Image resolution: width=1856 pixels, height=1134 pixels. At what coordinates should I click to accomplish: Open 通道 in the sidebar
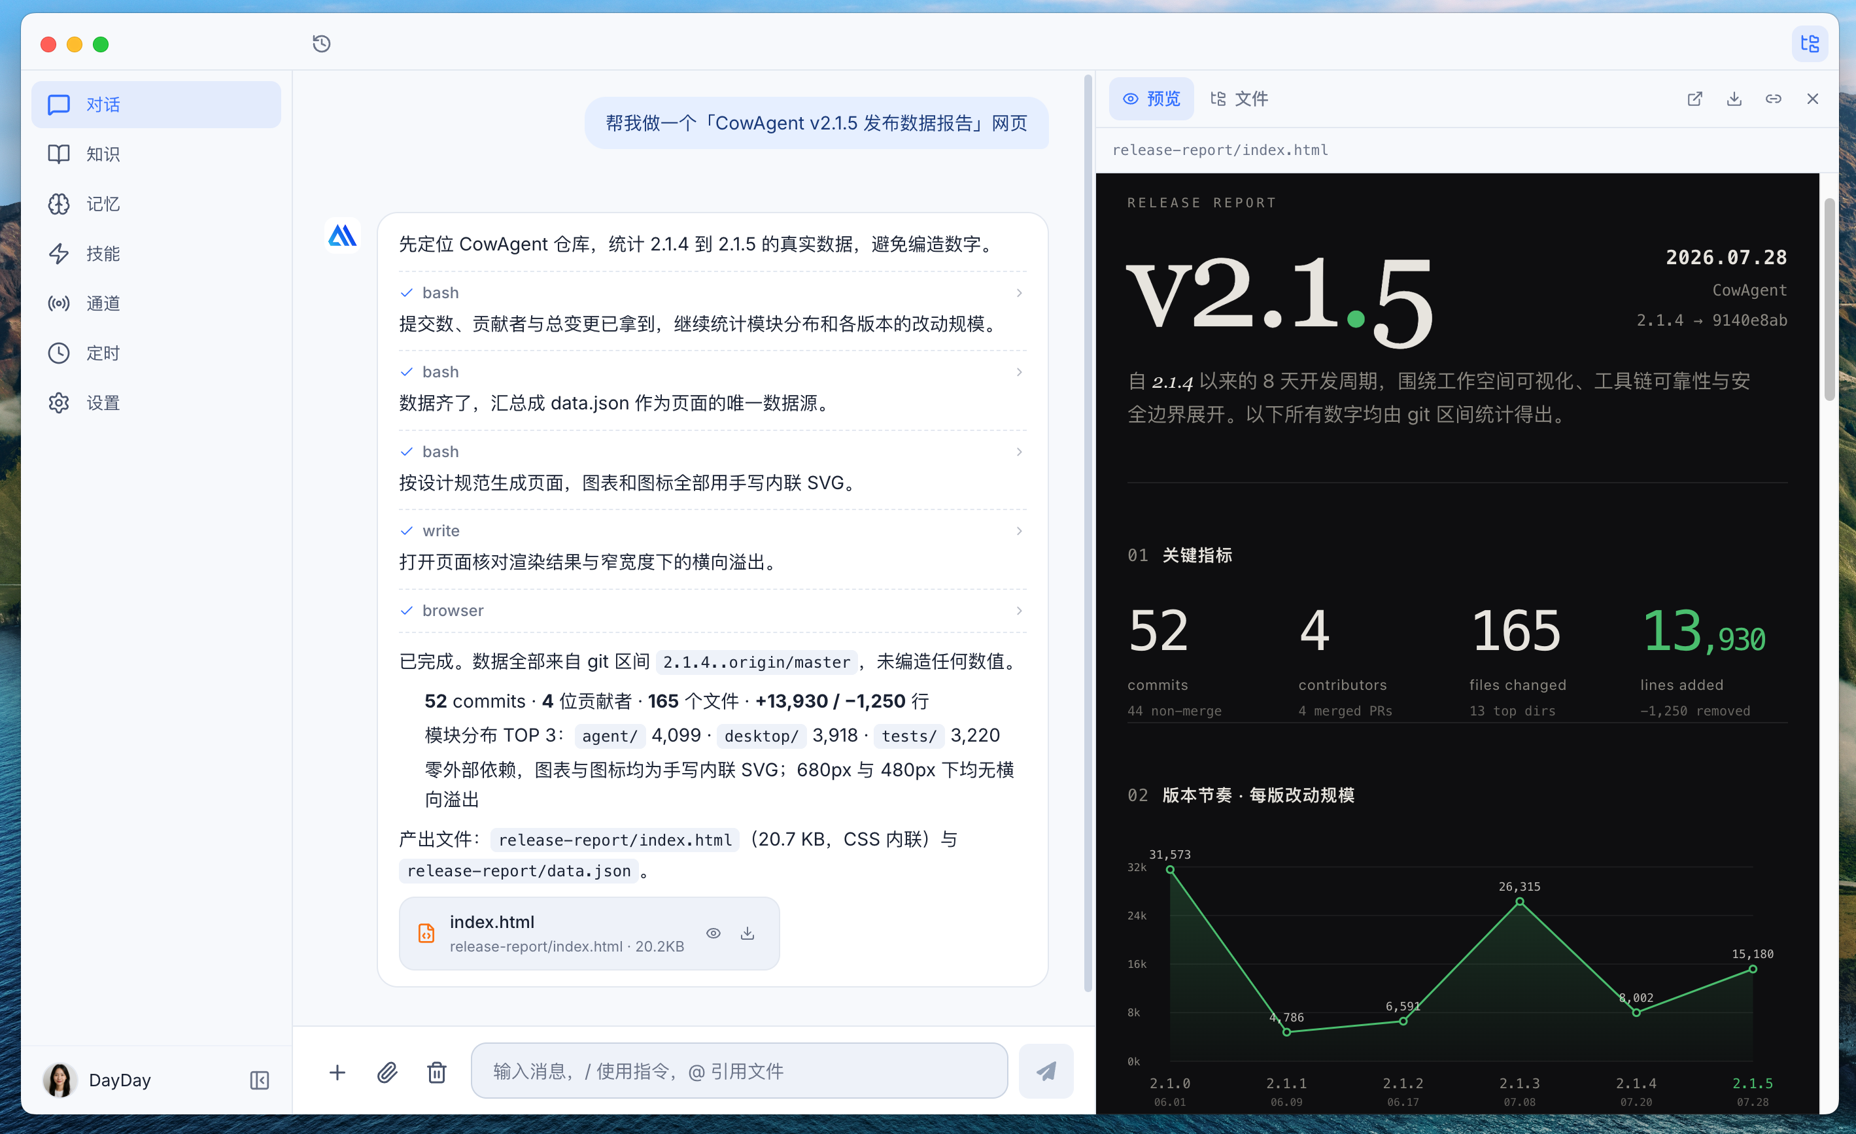point(156,303)
